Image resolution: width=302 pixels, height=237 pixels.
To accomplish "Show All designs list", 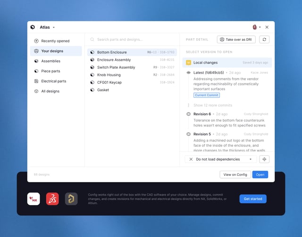I will (56, 91).
